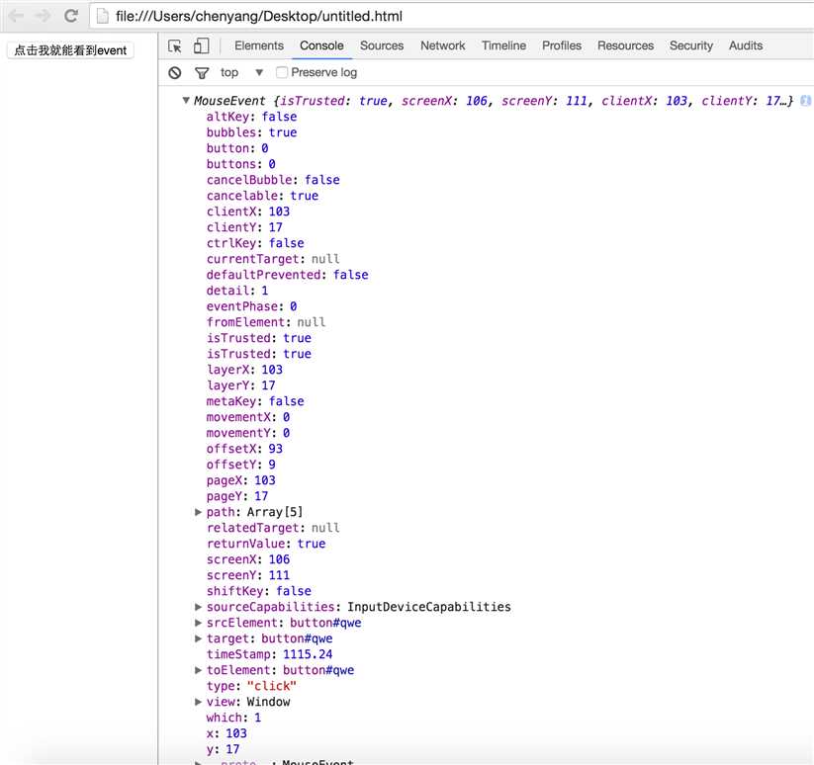
Task: Click the relatedTarget: null line
Action: [273, 528]
